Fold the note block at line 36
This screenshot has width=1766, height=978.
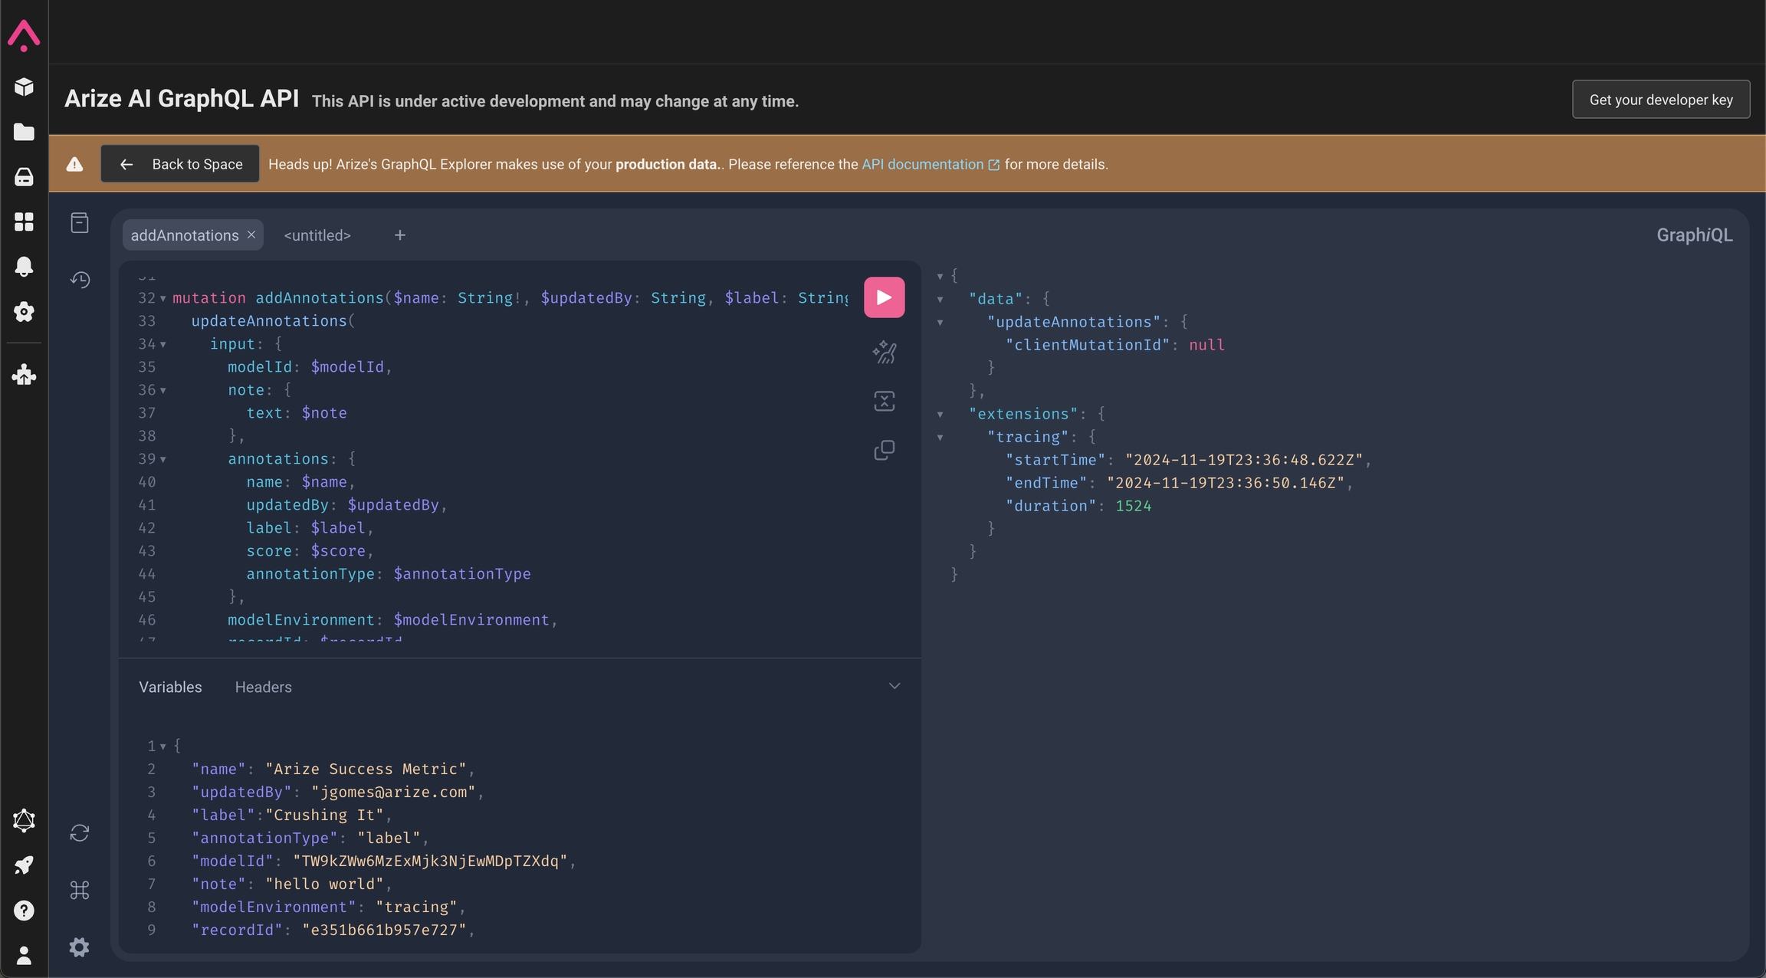[163, 390]
